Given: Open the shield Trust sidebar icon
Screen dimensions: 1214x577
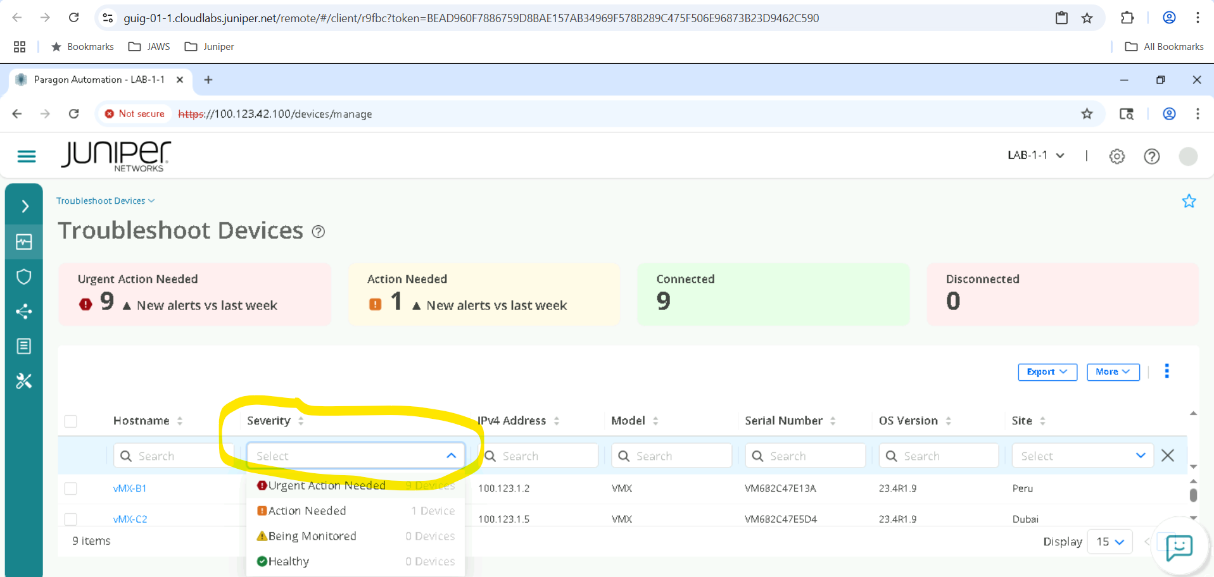Looking at the screenshot, I should point(24,276).
